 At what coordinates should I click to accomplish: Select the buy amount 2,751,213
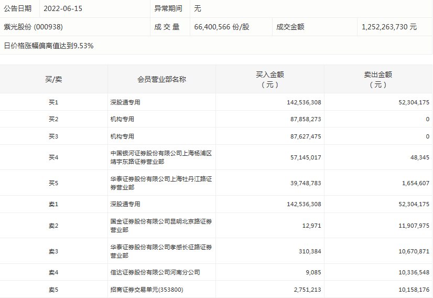coord(307,290)
